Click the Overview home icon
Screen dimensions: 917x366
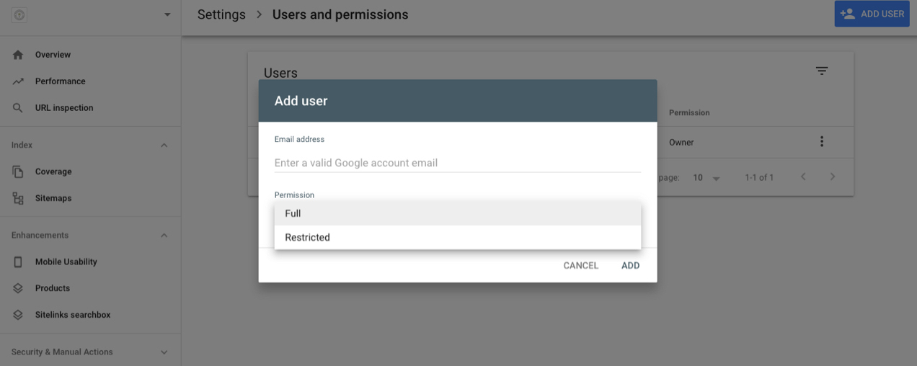click(18, 55)
